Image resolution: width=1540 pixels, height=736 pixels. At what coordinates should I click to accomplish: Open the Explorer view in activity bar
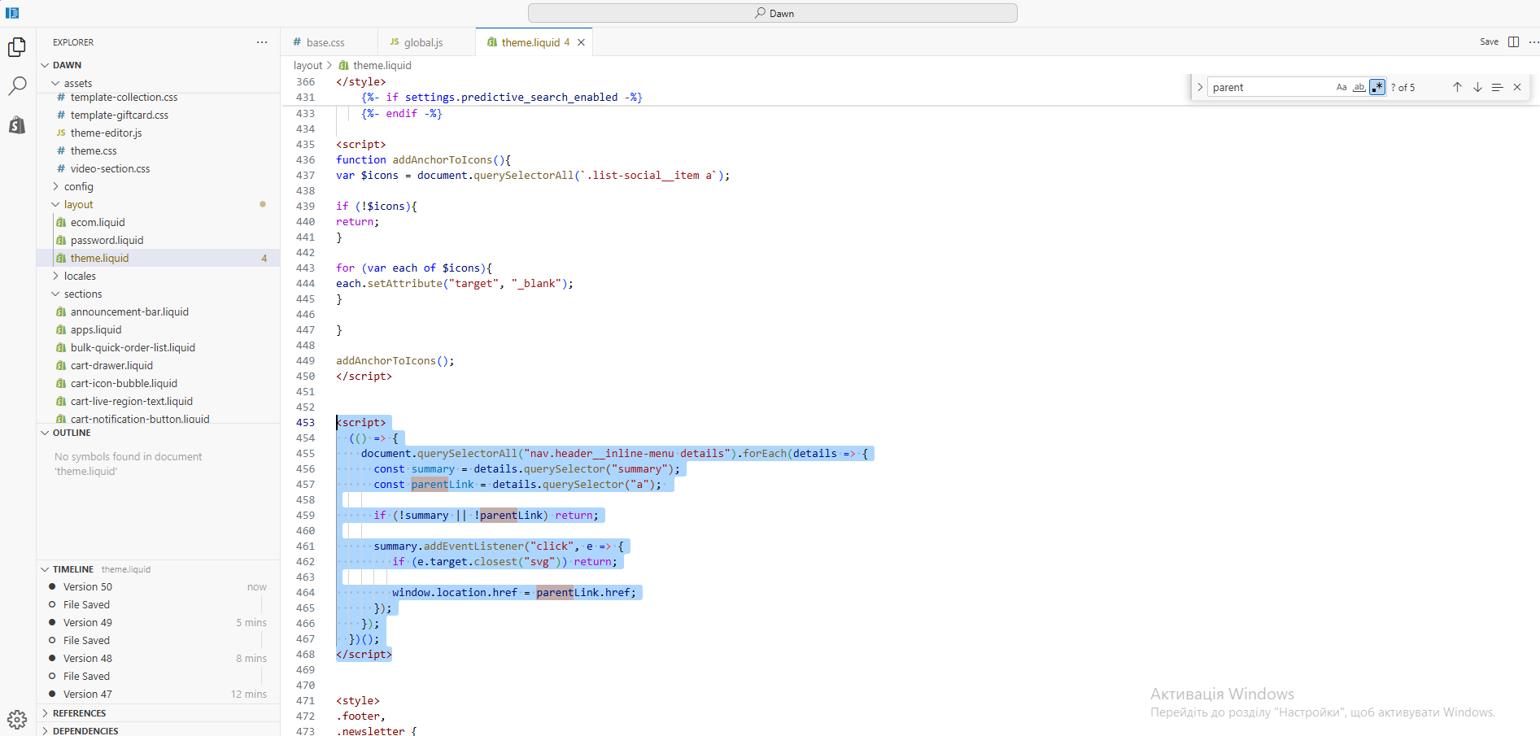(17, 48)
